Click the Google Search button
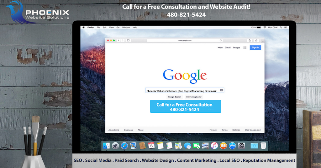321x168 pixels. [x=174, y=97]
